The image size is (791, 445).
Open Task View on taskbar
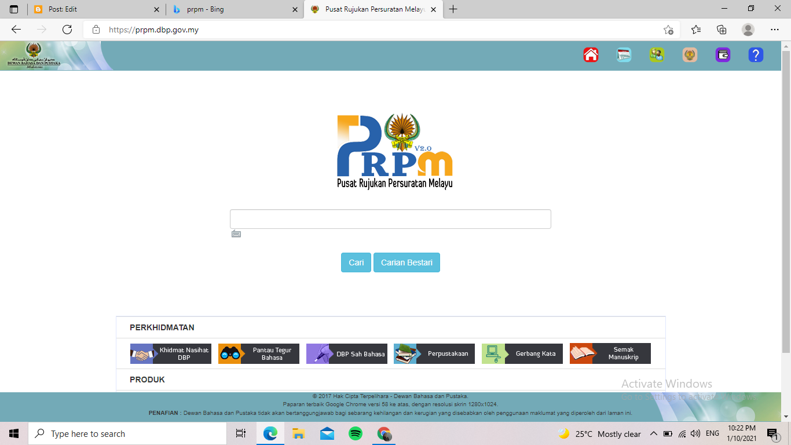[241, 433]
